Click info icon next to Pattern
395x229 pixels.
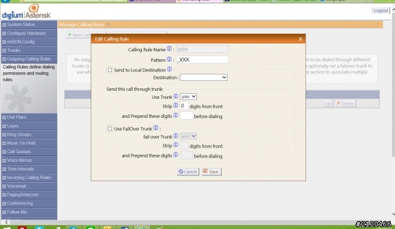pos(169,59)
